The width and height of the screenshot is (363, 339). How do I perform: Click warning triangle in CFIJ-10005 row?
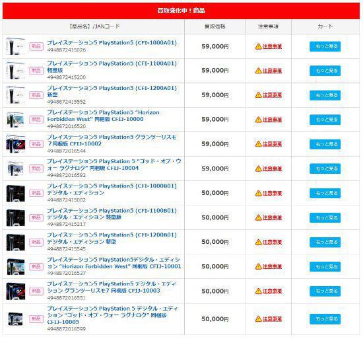tap(258, 319)
